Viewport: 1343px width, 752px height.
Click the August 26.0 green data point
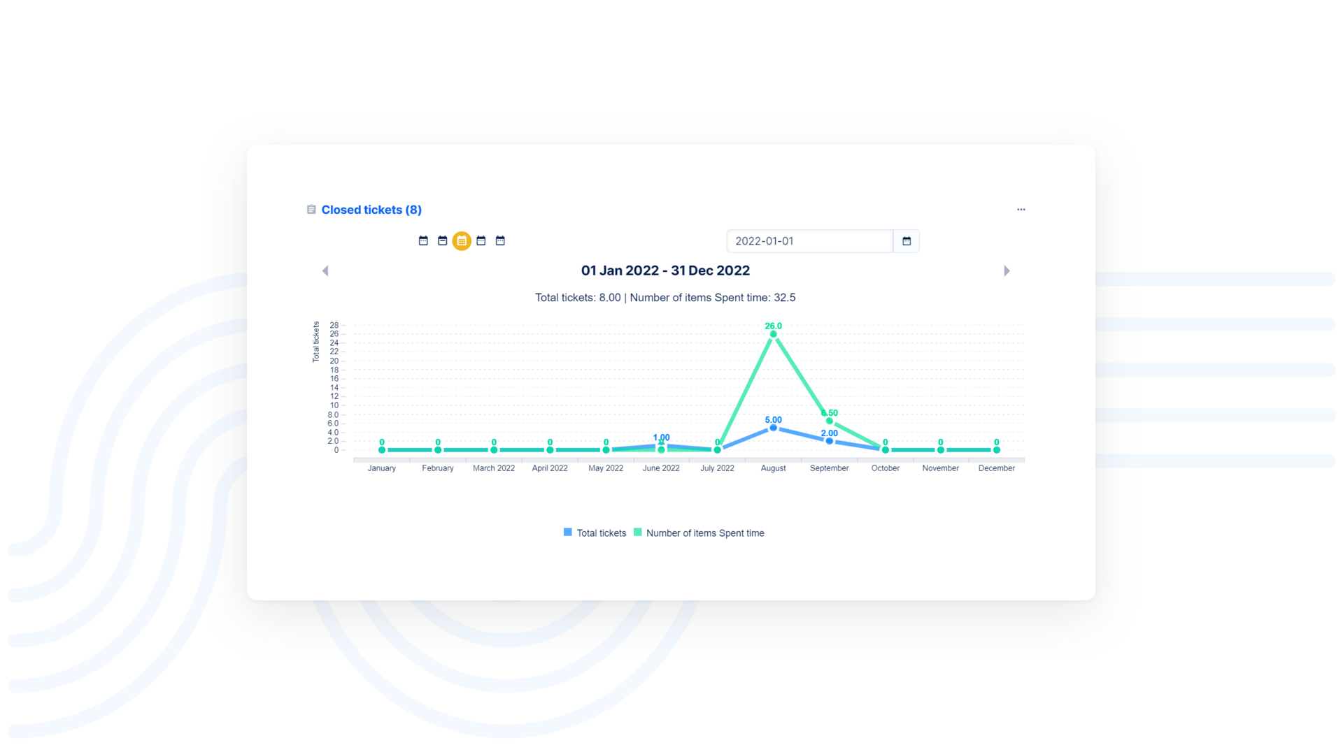click(x=773, y=334)
